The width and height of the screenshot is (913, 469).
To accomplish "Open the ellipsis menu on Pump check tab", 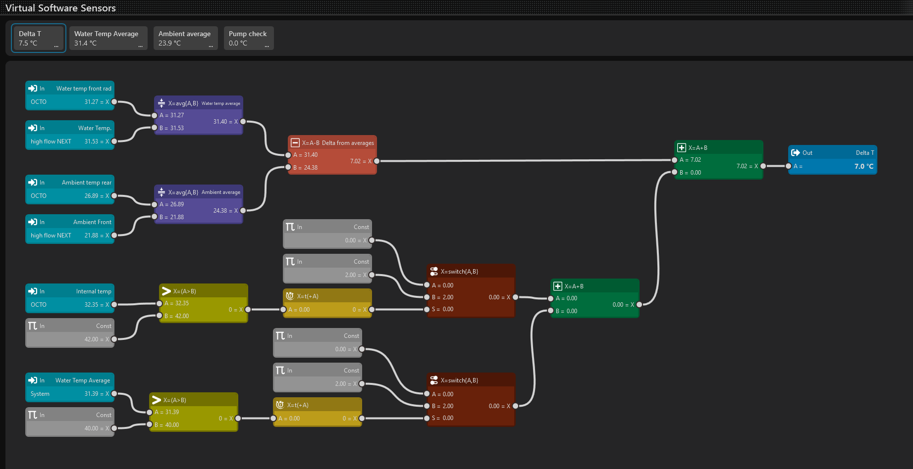I will point(267,46).
